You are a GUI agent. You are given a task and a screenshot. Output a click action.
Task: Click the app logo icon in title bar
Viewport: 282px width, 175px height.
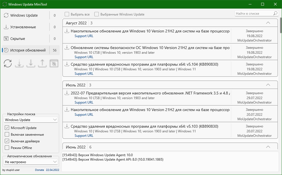[x=5, y=4]
